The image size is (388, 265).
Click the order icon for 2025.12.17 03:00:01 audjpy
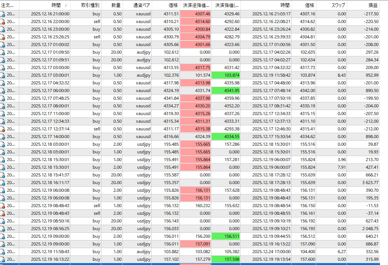(2, 75)
